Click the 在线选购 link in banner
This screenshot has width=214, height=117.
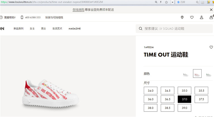78,10
